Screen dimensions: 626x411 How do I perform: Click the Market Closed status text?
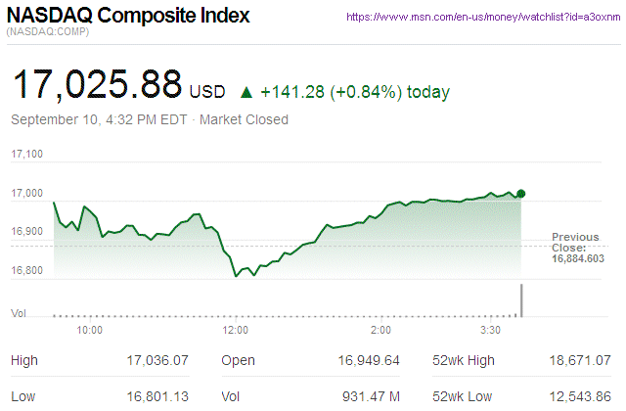244,119
